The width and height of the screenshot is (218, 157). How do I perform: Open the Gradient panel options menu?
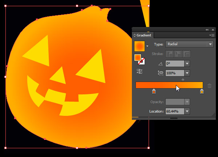click(212, 35)
